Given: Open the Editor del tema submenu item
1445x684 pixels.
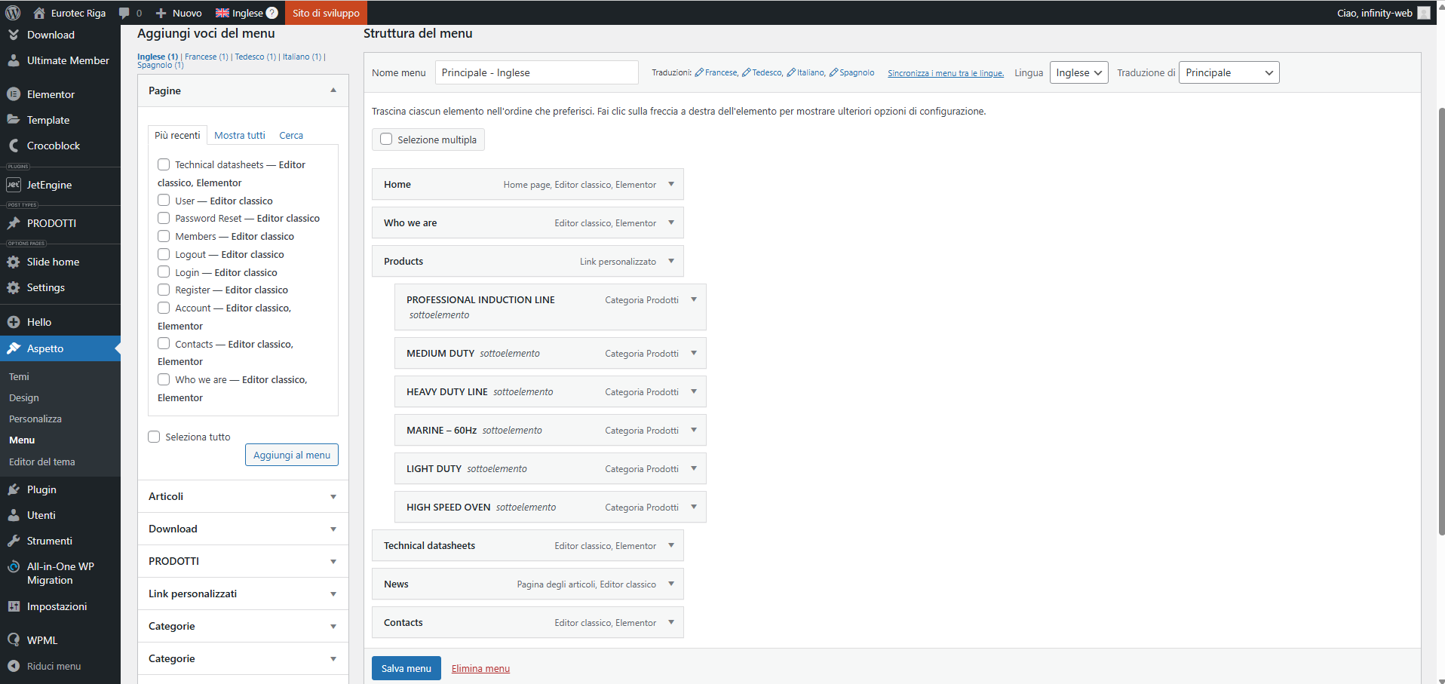Looking at the screenshot, I should pos(42,462).
